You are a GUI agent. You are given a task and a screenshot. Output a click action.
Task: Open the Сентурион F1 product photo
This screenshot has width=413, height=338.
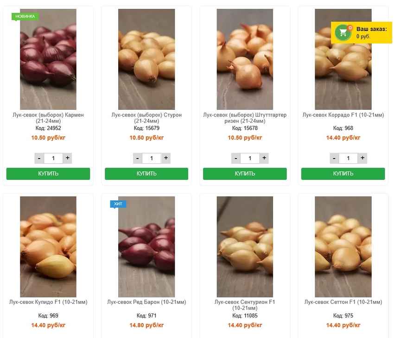pyautogui.click(x=245, y=247)
